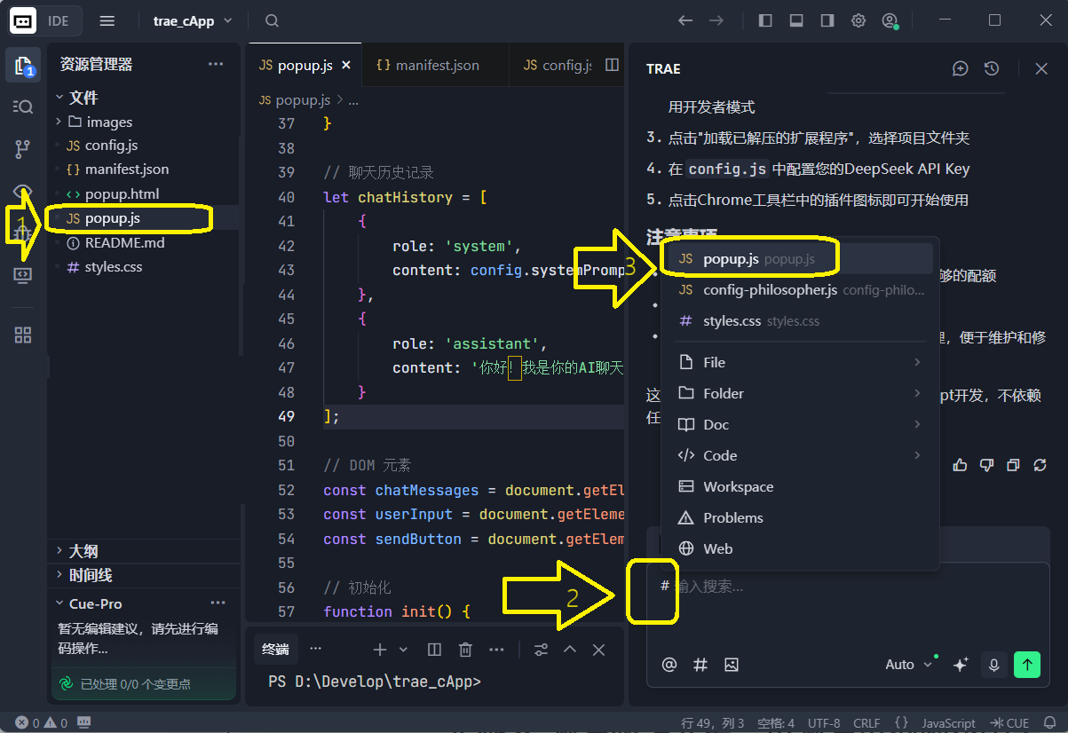The width and height of the screenshot is (1068, 733).
Task: Click the thumbs up feedback icon
Action: click(x=960, y=465)
